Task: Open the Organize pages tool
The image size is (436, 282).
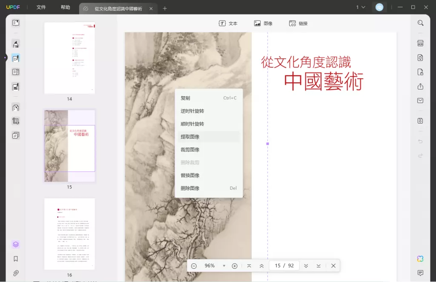Action: [16, 72]
